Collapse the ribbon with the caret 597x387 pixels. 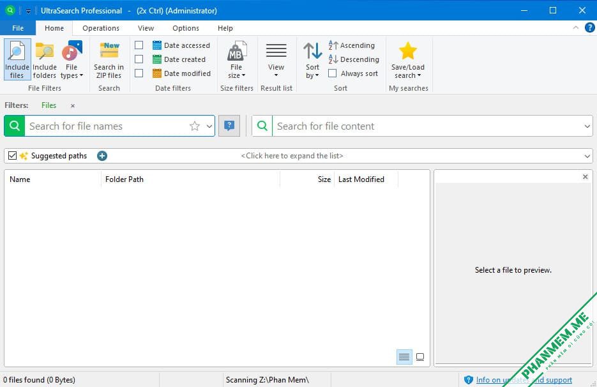coord(576,27)
